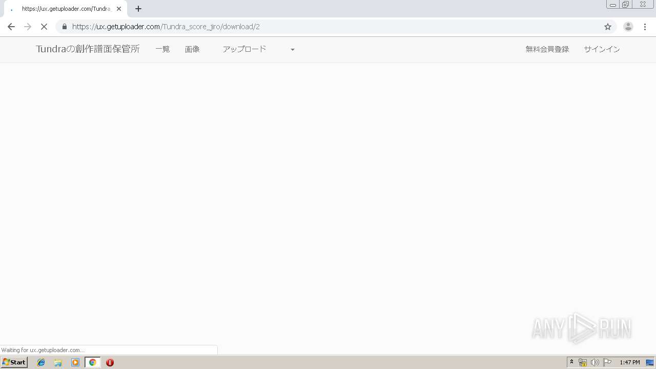The width and height of the screenshot is (656, 369).
Task: Open the Action Center flag icon
Action: (607, 362)
